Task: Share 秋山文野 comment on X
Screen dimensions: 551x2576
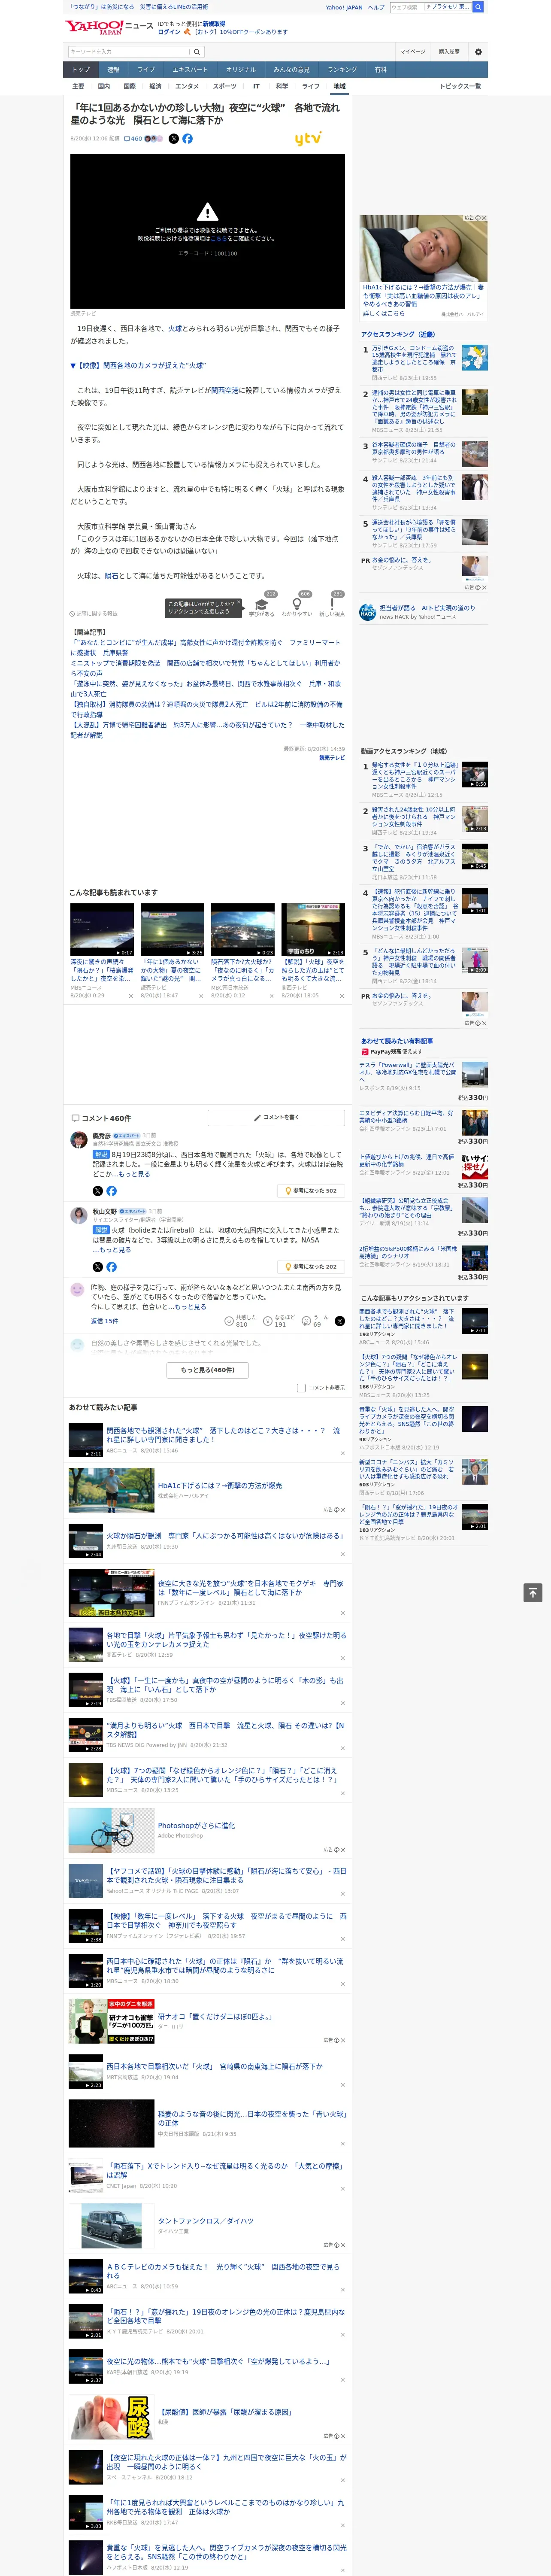Action: pyautogui.click(x=97, y=1266)
